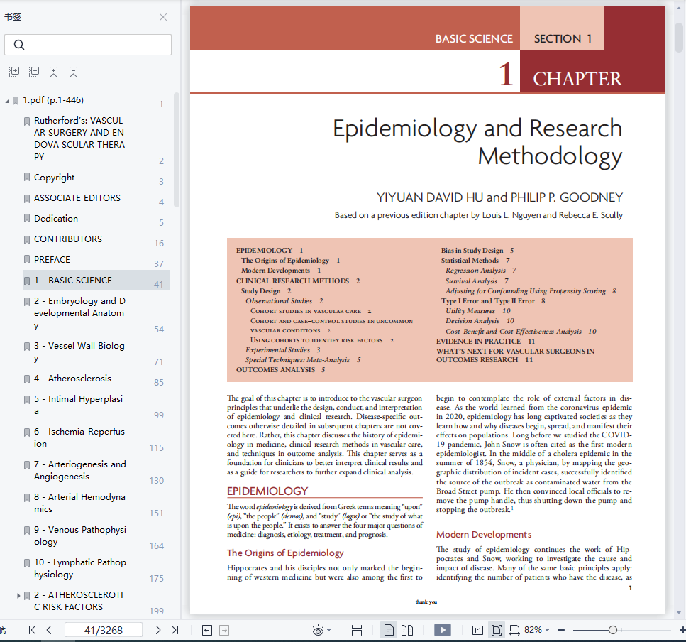The height and width of the screenshot is (642, 686).
Task: Click the EPIDEMIOLOGY contents entry
Action: [x=270, y=250]
